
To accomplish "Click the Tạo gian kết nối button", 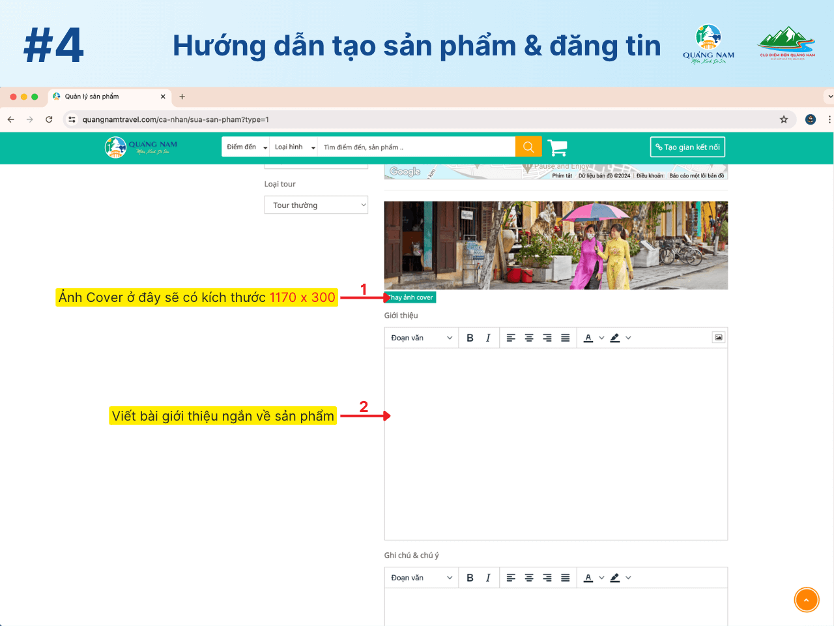I will tap(687, 147).
